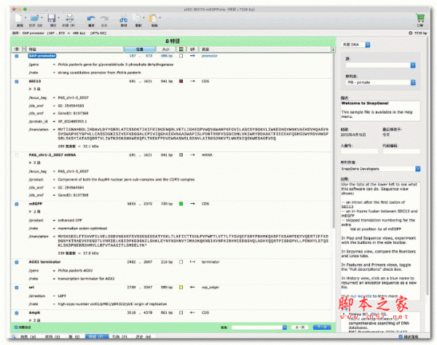Expand the segments triangle under SEC13
The image size is (437, 345).
(x=30, y=89)
